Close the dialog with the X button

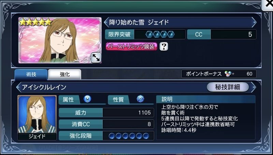[269, 4]
